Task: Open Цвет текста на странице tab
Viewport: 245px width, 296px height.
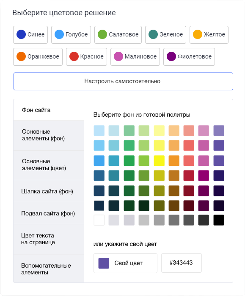Action: [x=49, y=239]
